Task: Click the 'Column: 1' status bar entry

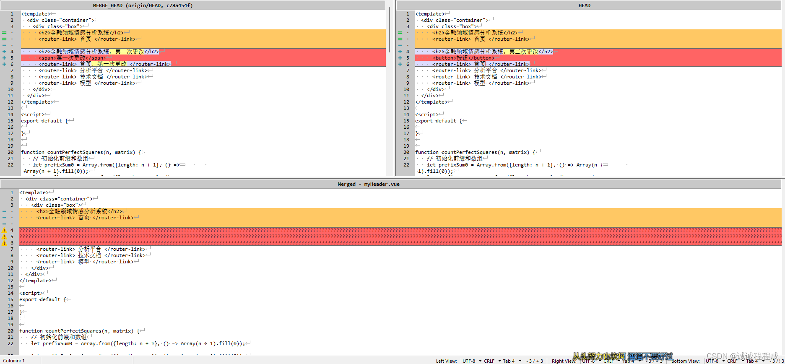Action: [x=14, y=361]
